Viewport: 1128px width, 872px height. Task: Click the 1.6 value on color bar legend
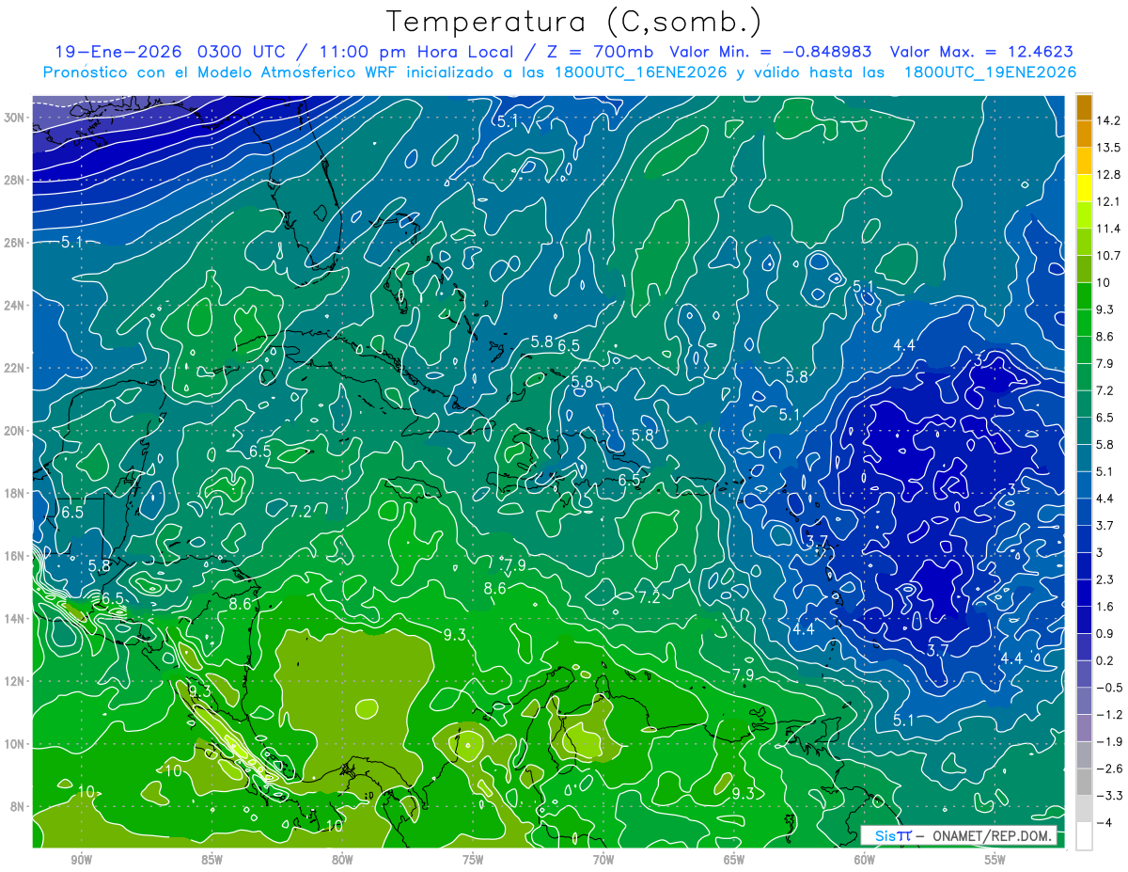pos(1106,607)
